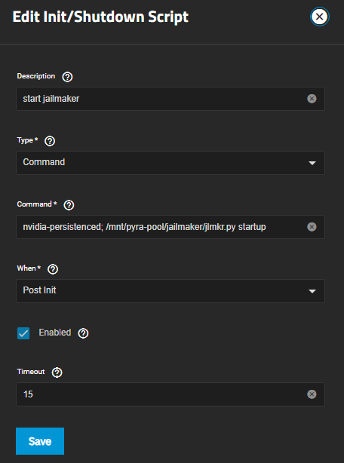Clear the Timeout value with its X icon
Screen dimensions: 344x463
point(312,394)
